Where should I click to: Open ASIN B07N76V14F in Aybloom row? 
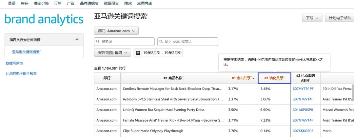click(x=303, y=99)
